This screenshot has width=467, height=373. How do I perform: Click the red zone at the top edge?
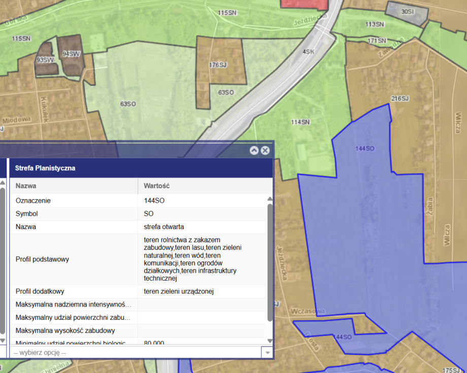[x=305, y=4]
